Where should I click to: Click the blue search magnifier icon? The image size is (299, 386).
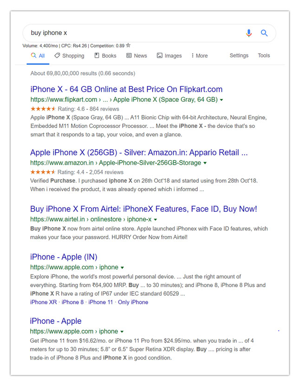pyautogui.click(x=264, y=33)
